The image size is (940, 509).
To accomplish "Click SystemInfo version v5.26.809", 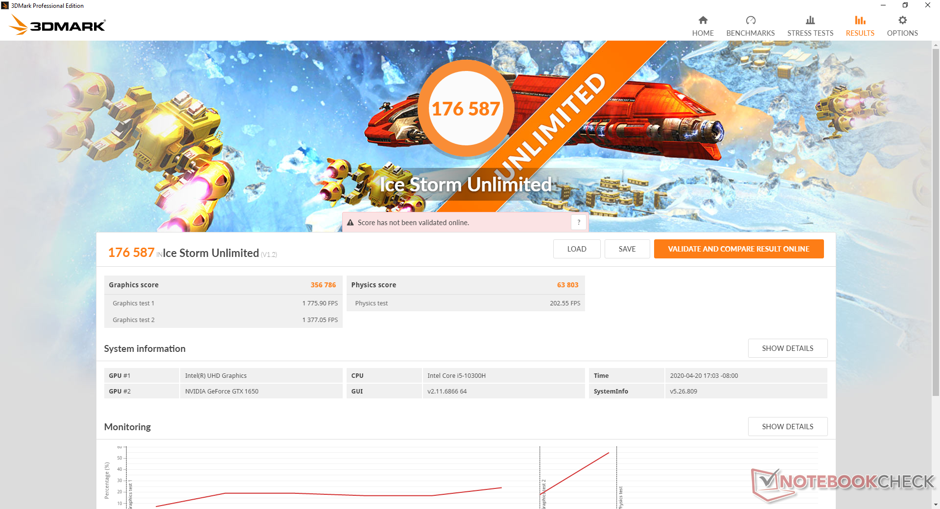I will (746, 391).
